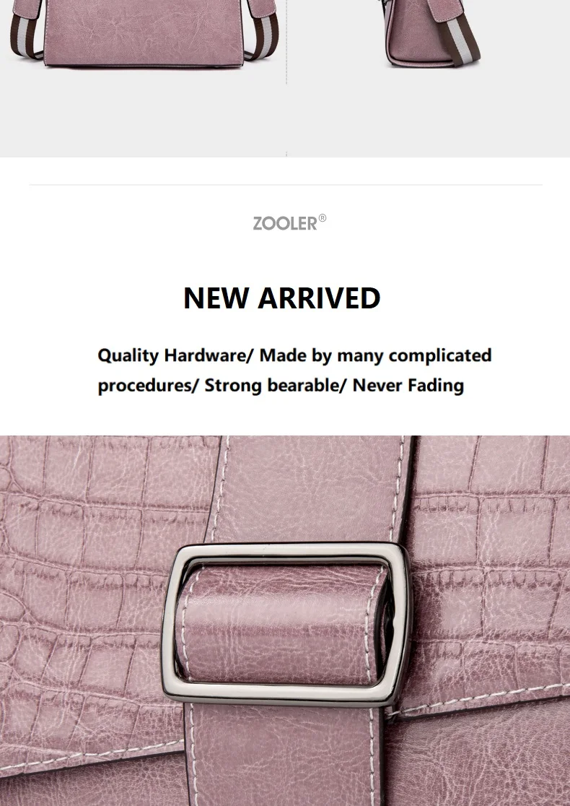Click the vertical dashed divider between the bag views

click(x=286, y=41)
